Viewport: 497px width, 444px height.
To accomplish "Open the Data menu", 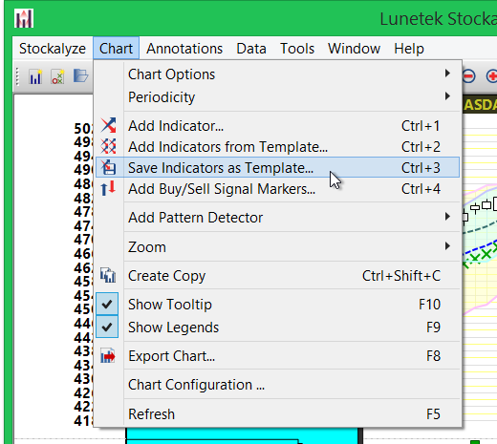I will [x=251, y=49].
